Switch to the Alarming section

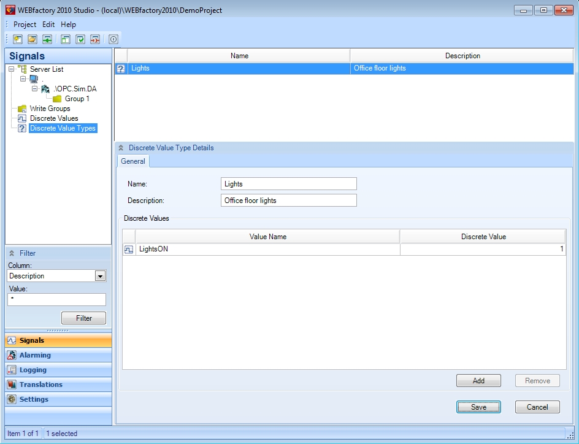(x=35, y=355)
